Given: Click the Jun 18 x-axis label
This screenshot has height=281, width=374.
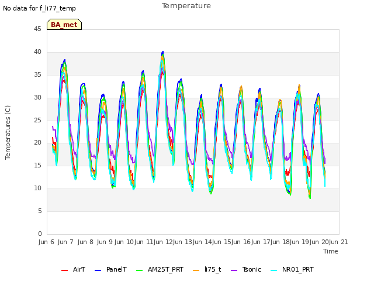Looking at the screenshot, I should pyautogui.click(x=280, y=242).
